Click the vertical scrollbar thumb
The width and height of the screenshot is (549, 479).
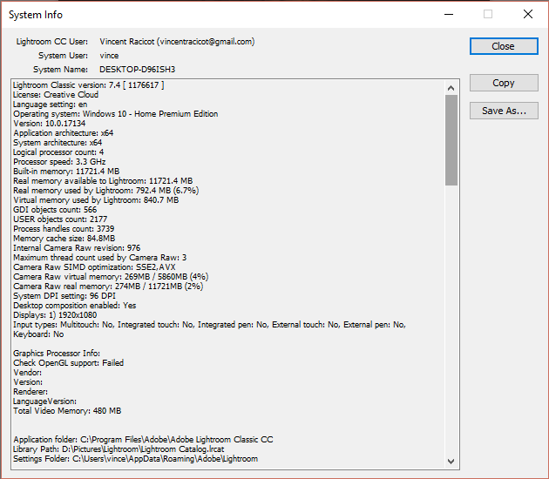click(451, 140)
